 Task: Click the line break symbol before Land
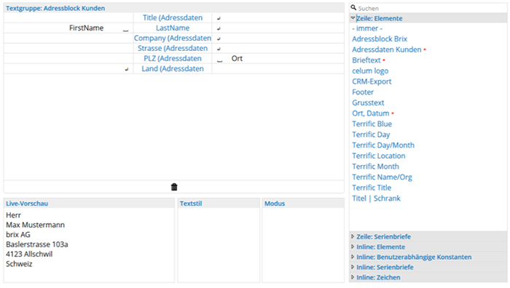pyautogui.click(x=127, y=69)
